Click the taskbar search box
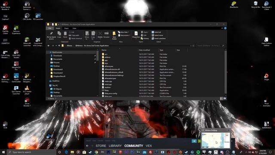The image size is (275, 155). pyautogui.click(x=31, y=152)
